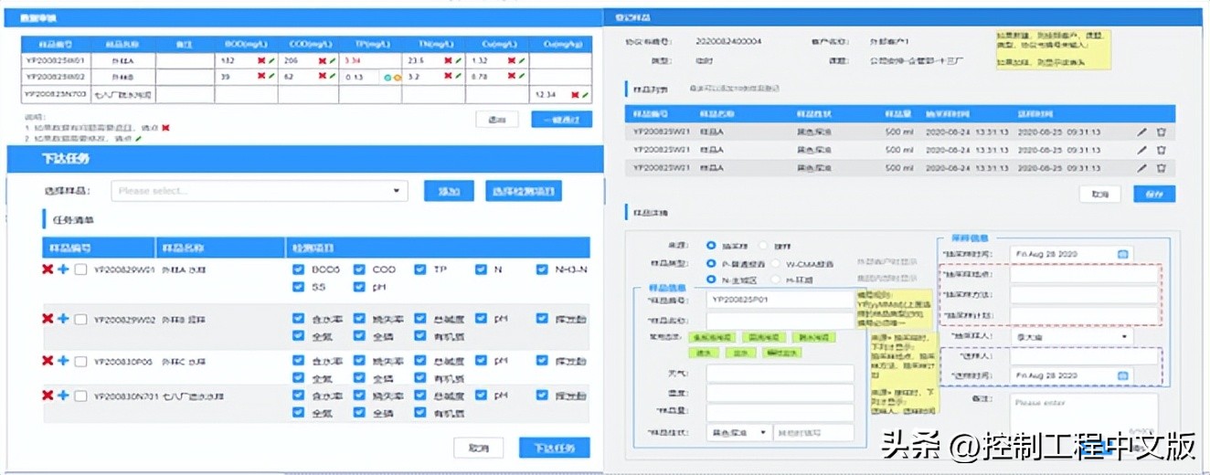Uncheck TP test item checkbox

pyautogui.click(x=419, y=269)
